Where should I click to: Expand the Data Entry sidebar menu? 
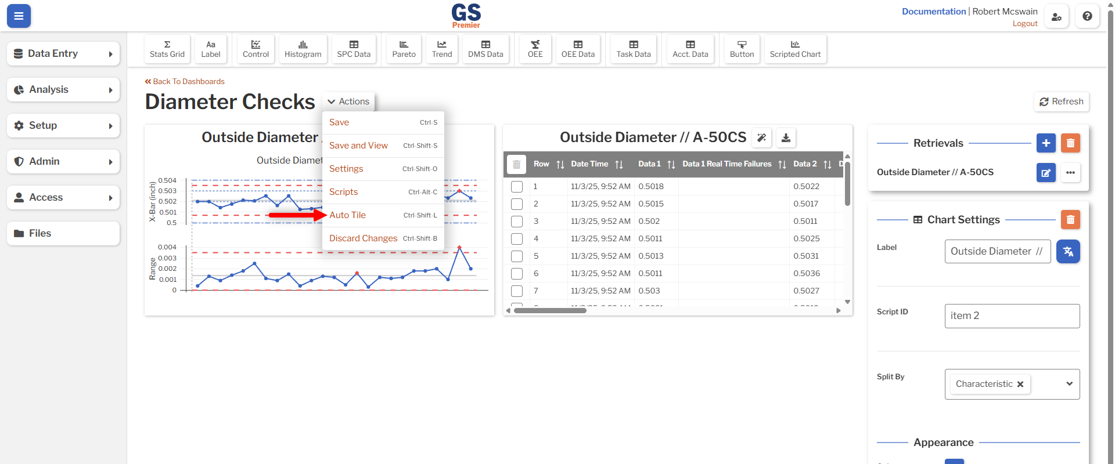click(x=63, y=54)
